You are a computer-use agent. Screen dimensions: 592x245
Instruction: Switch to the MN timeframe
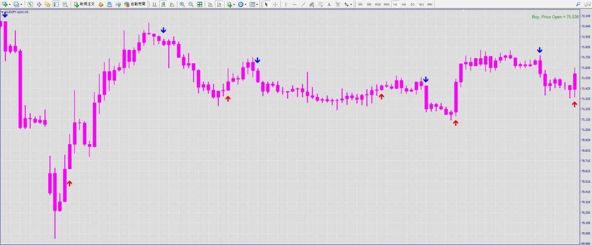point(430,4)
